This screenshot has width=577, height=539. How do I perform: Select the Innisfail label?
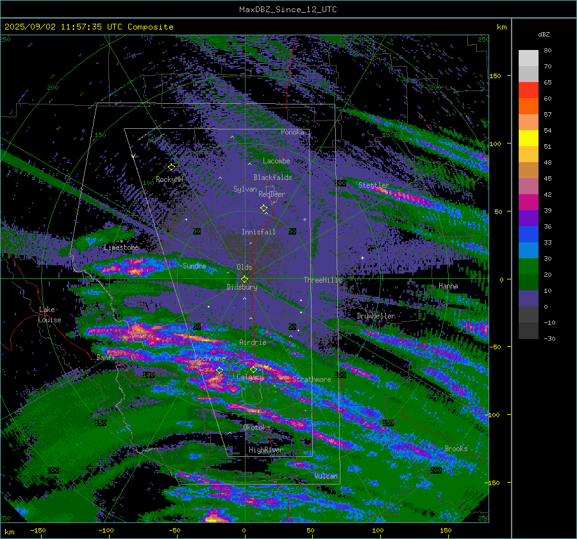(258, 232)
